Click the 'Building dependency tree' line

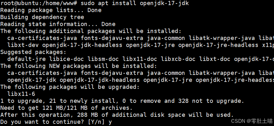tap(42, 17)
